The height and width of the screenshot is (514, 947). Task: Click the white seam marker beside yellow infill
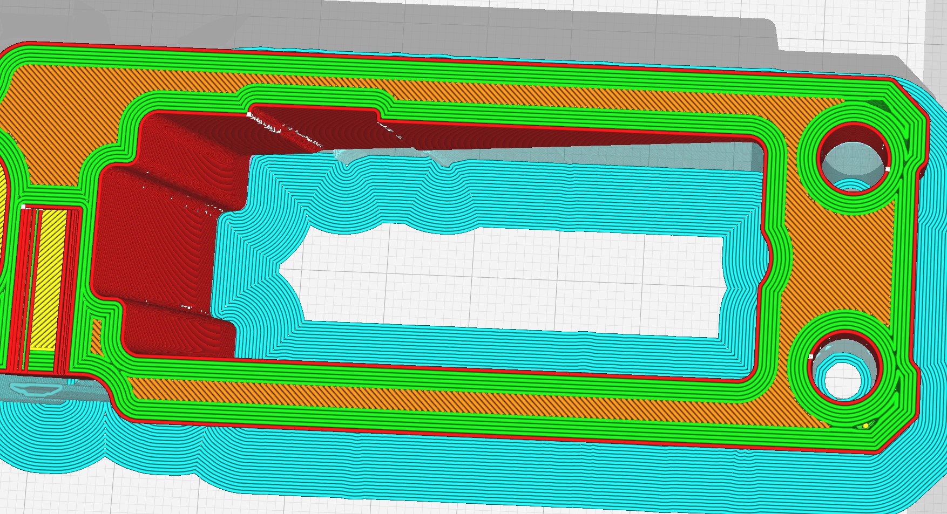point(23,206)
